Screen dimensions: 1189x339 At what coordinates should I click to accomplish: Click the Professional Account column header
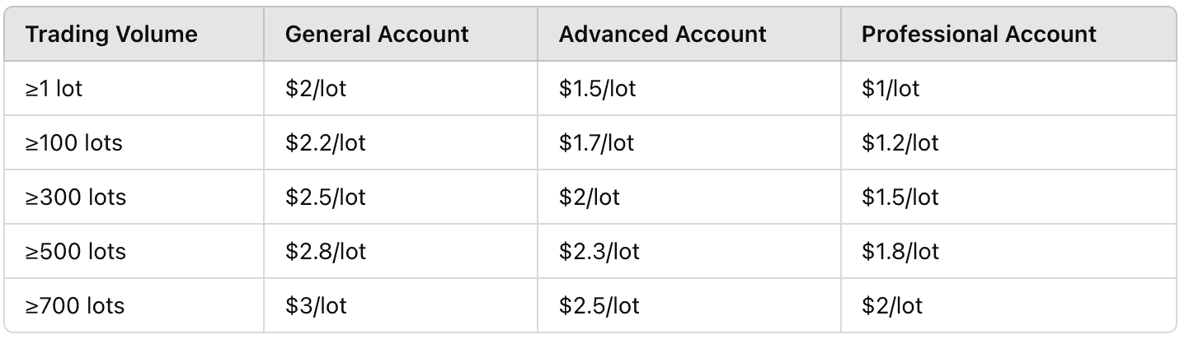(979, 35)
